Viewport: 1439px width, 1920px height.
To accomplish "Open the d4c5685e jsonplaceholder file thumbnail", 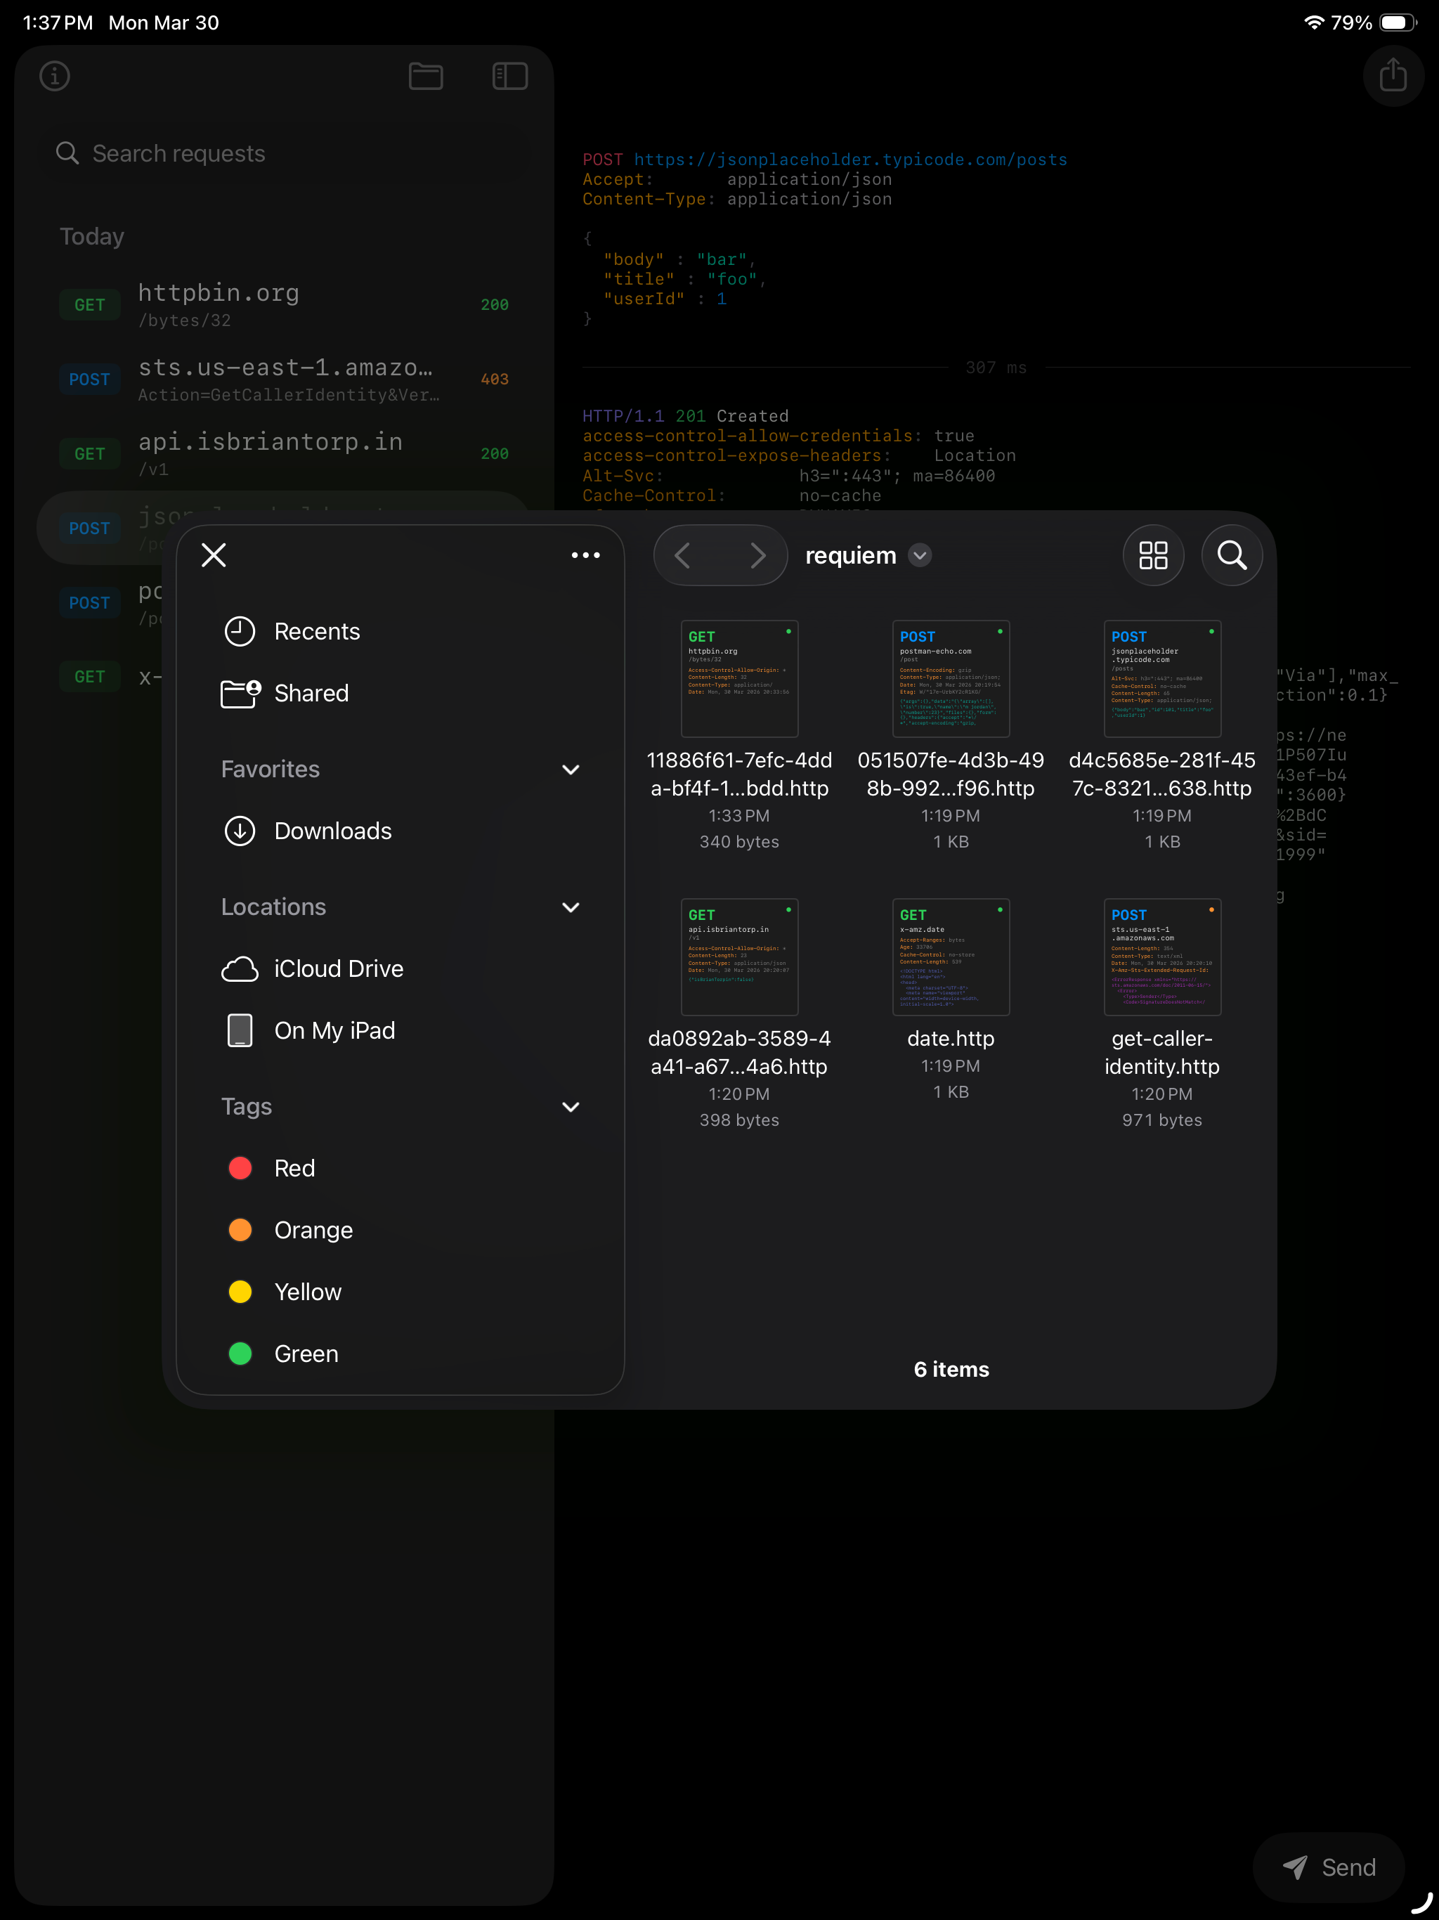I will [1161, 678].
